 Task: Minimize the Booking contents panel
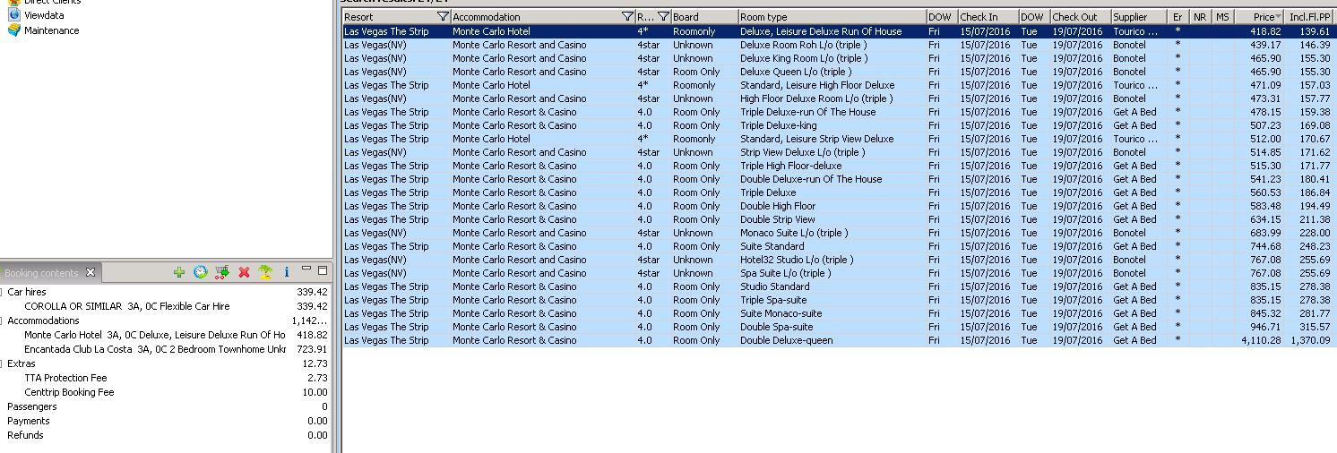[x=307, y=269]
